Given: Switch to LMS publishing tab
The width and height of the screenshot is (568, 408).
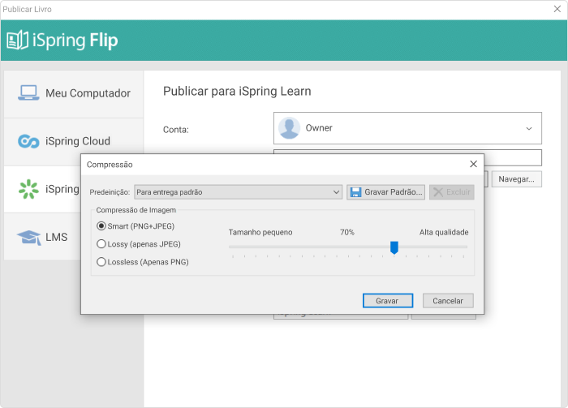Looking at the screenshot, I should click(42, 237).
